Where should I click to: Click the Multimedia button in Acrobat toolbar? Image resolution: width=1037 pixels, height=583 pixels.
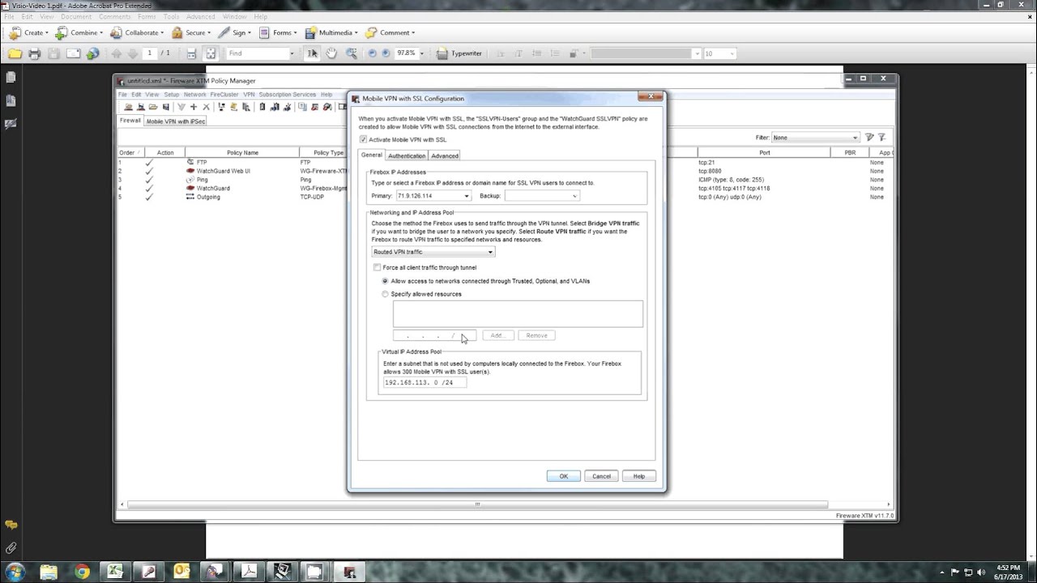(332, 33)
